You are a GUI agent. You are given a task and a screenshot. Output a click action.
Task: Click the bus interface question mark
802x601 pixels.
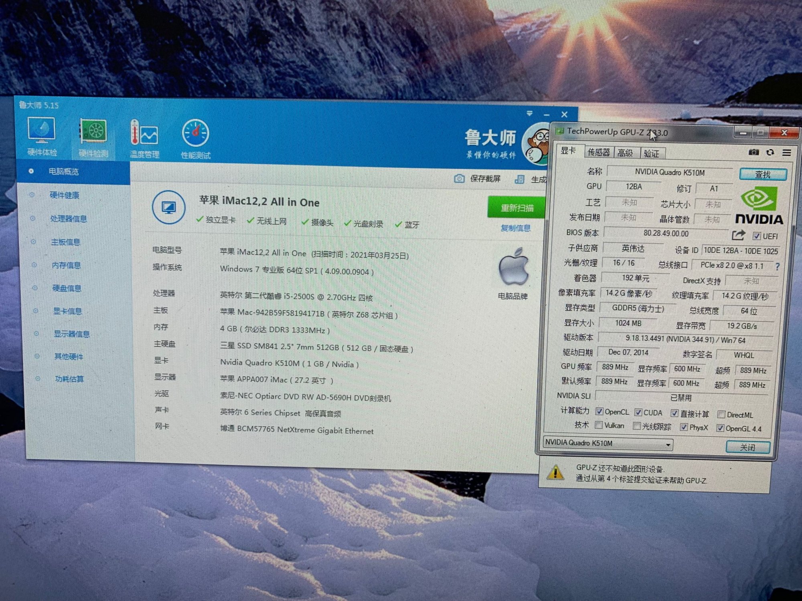(778, 266)
